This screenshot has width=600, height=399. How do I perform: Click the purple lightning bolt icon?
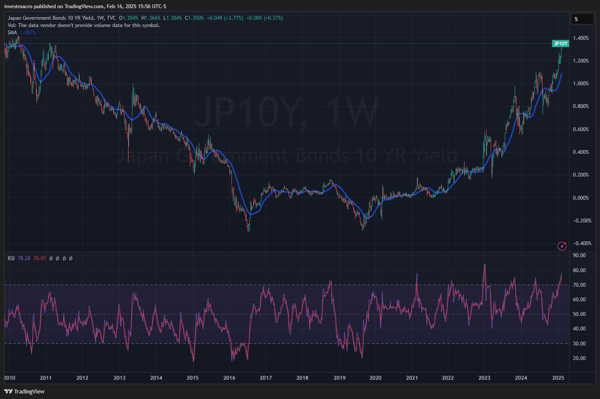pos(561,246)
